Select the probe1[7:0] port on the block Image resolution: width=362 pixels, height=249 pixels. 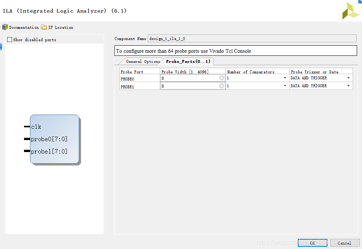(49, 152)
